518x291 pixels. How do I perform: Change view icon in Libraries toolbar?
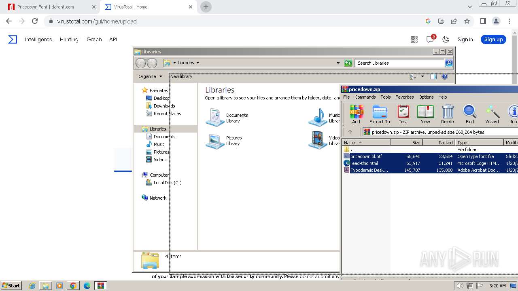pos(413,76)
